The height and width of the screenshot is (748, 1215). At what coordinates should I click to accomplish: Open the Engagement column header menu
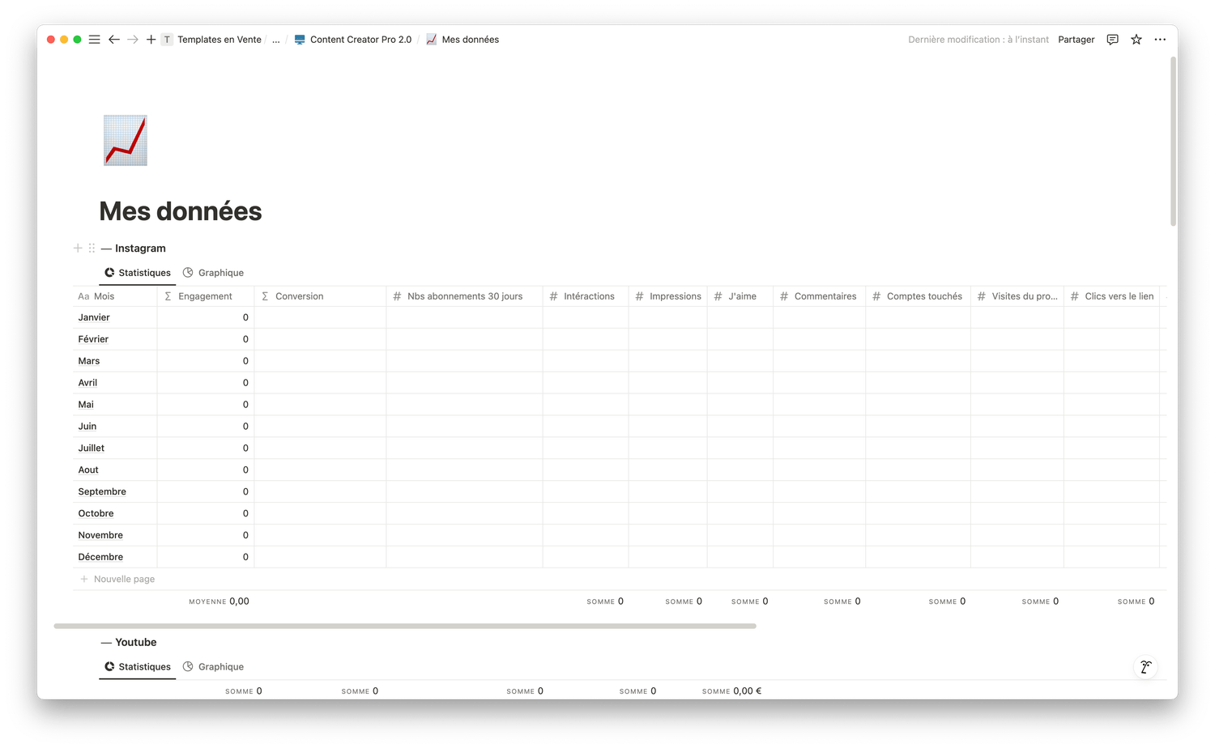tap(206, 296)
